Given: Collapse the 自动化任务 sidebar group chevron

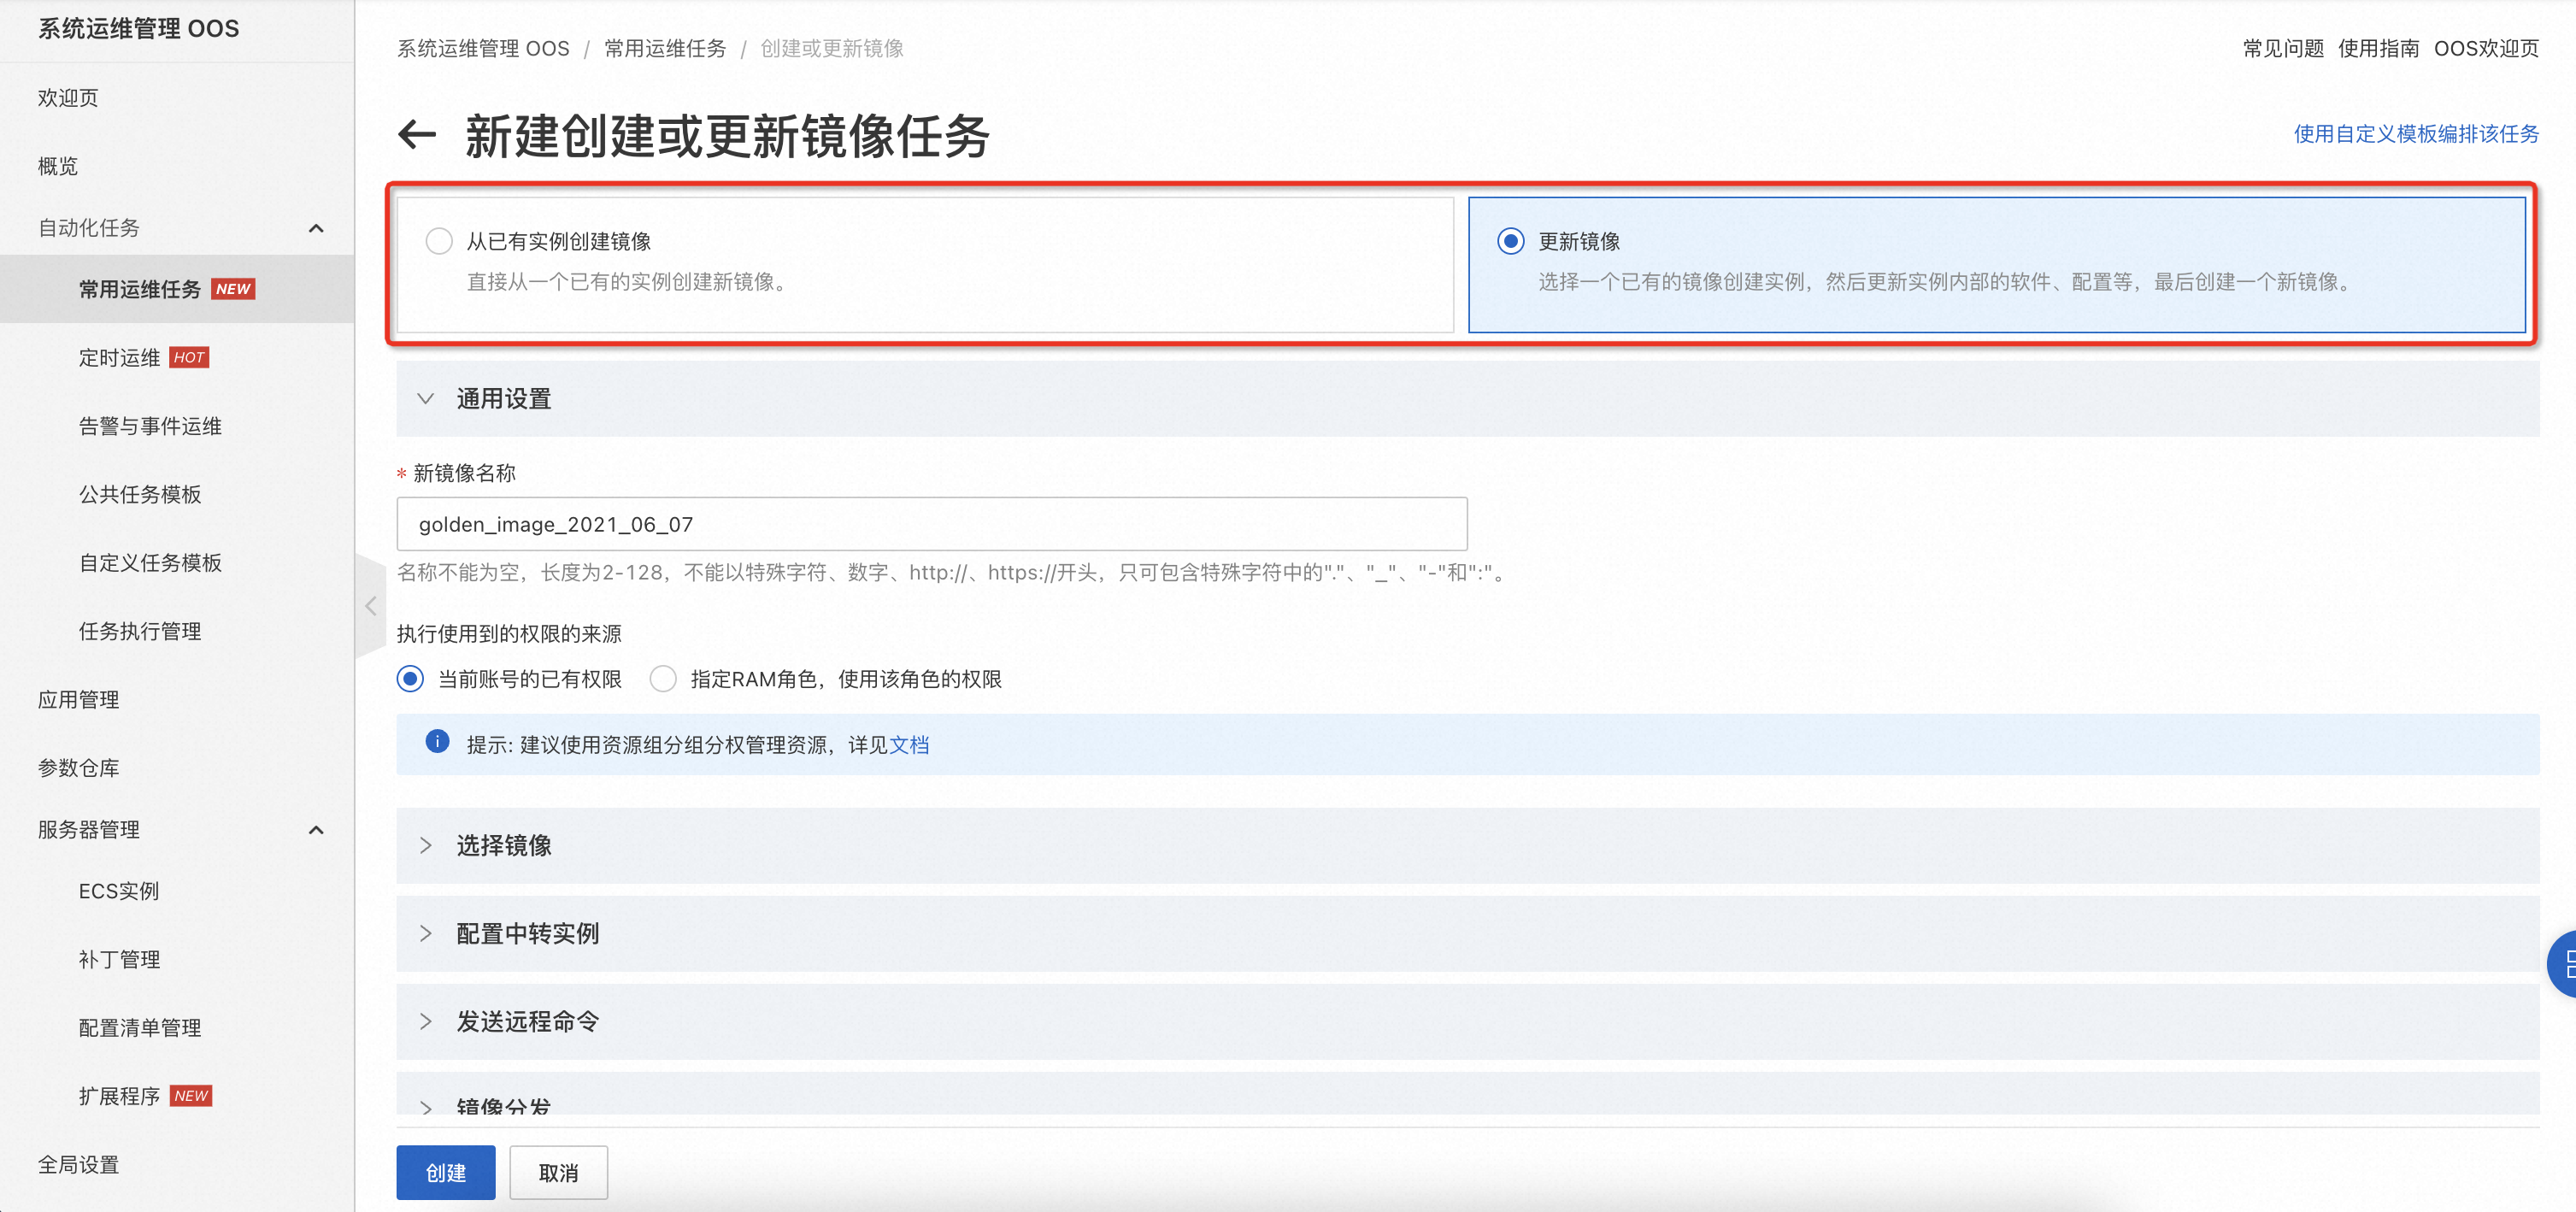Looking at the screenshot, I should point(316,228).
